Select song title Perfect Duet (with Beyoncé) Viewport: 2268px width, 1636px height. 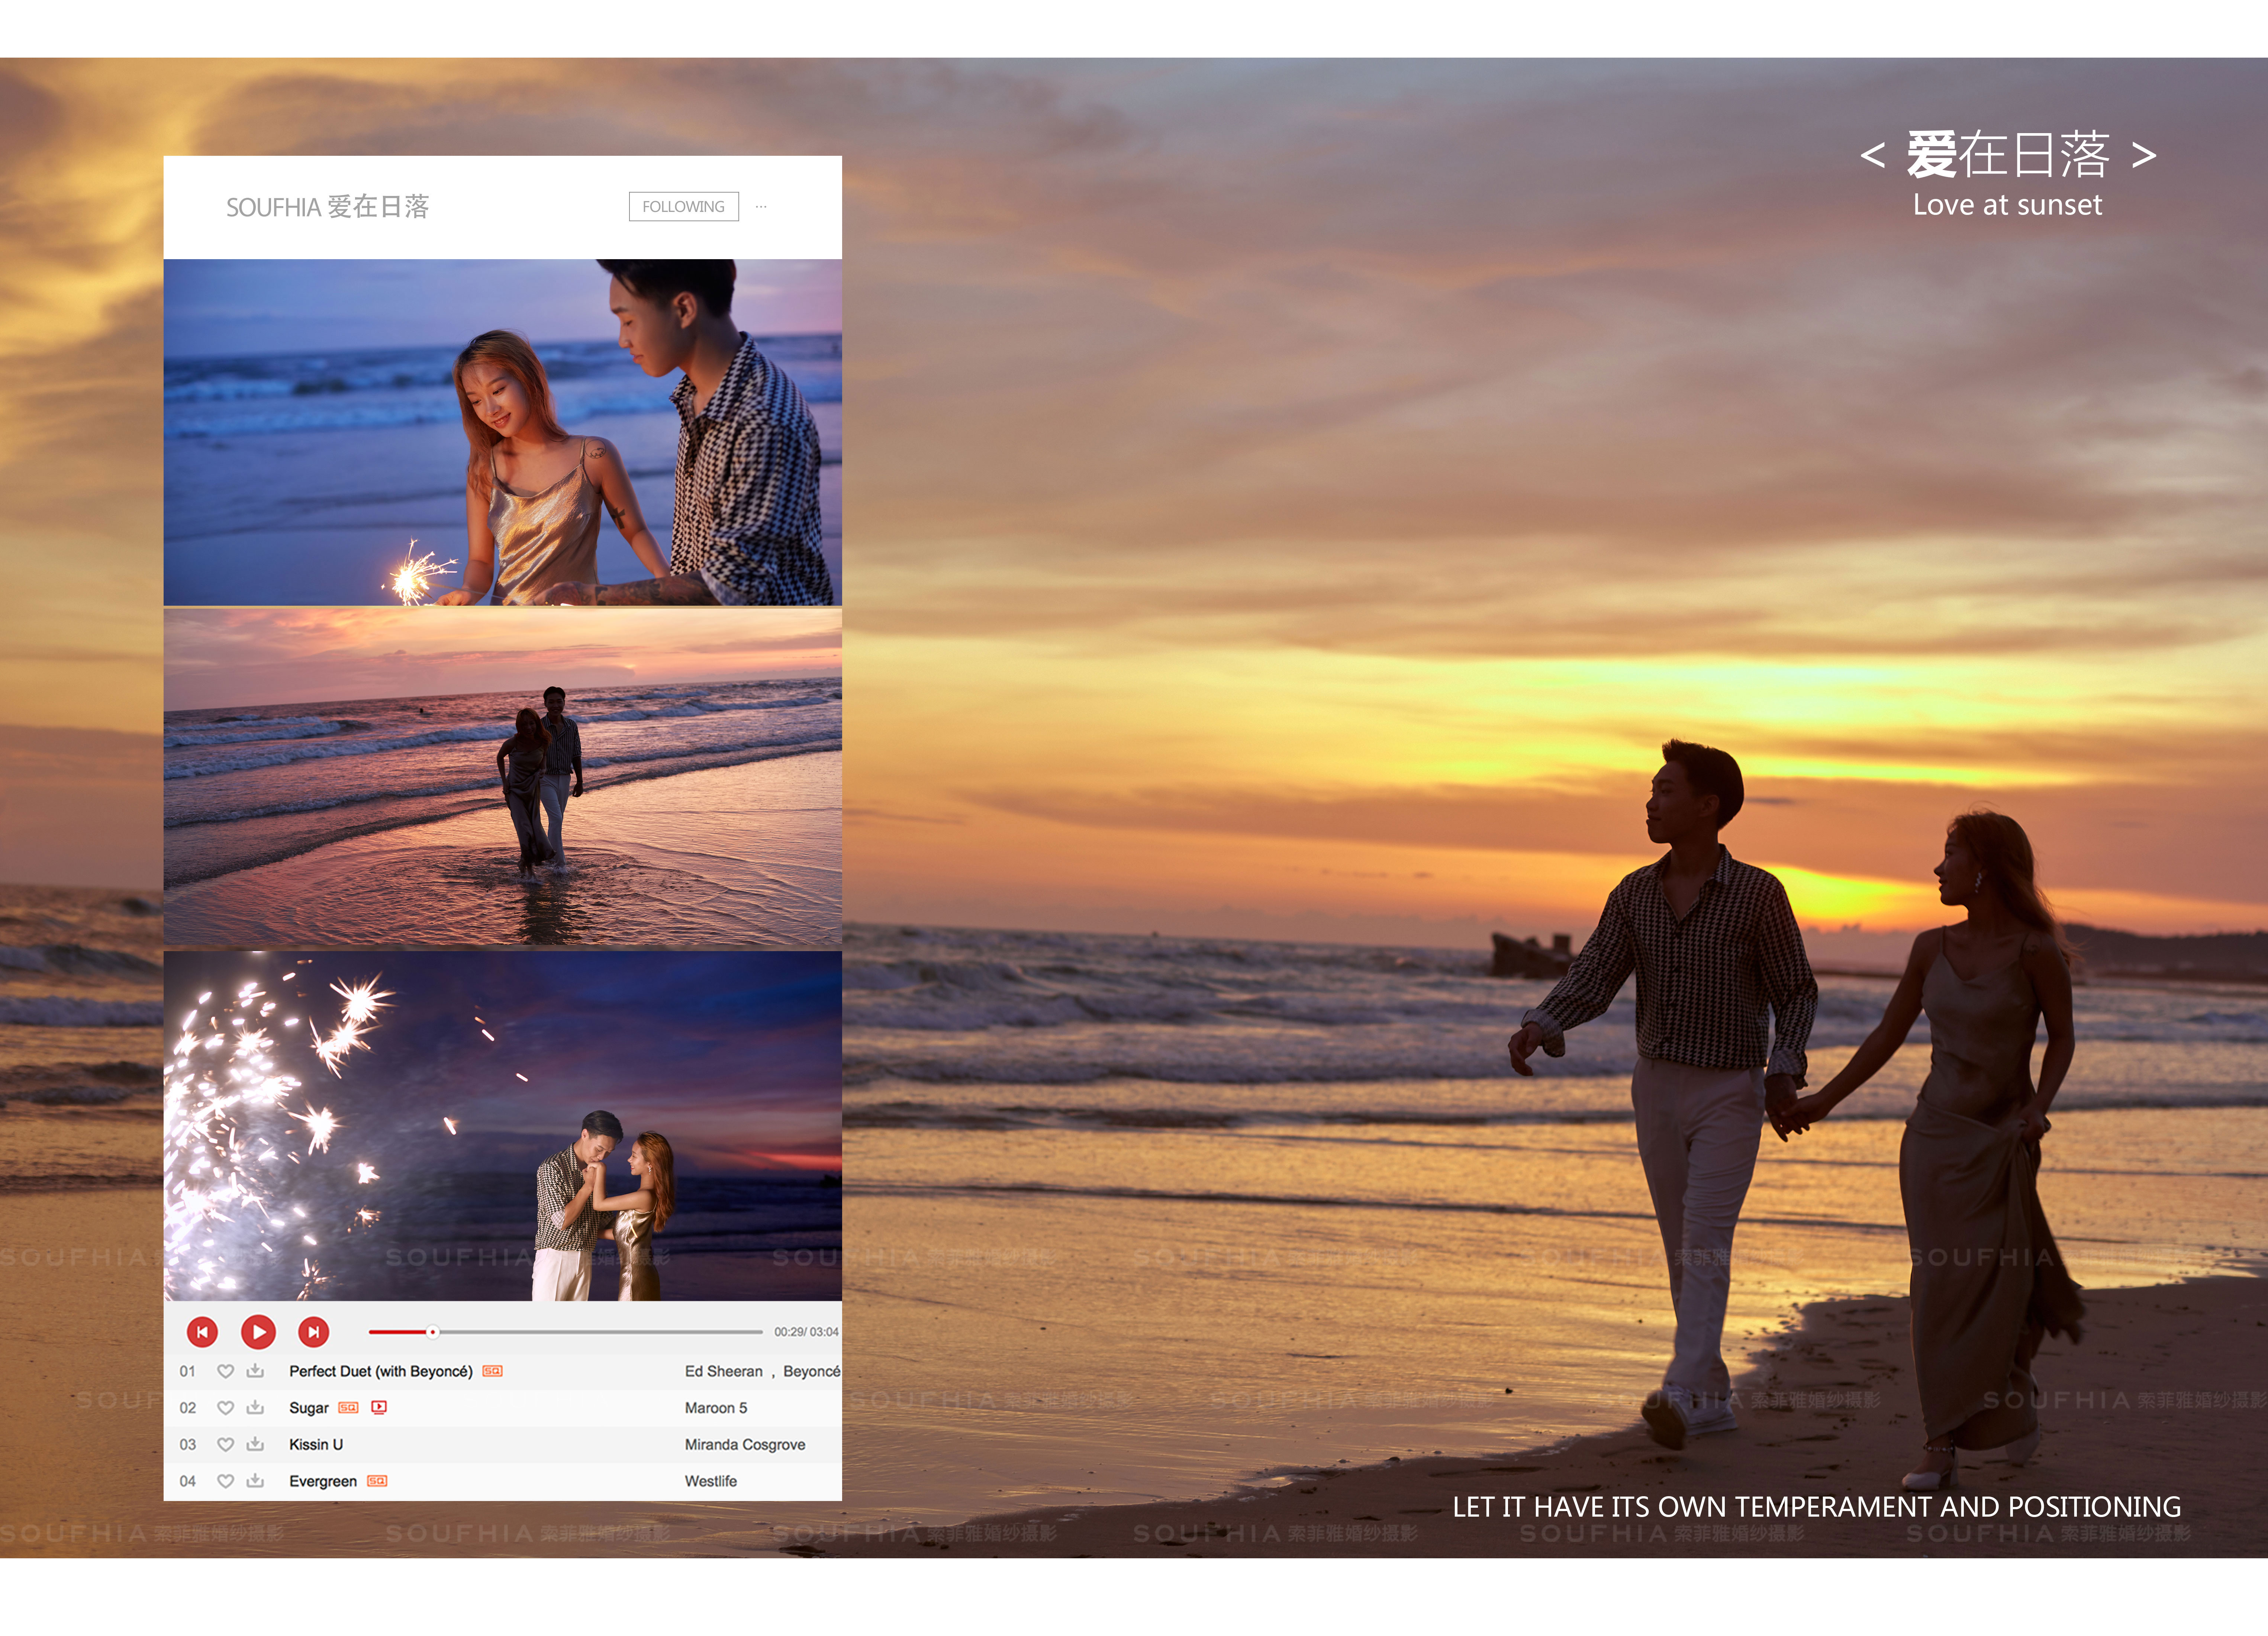coord(381,1372)
